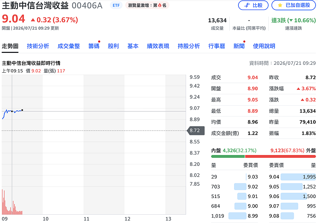The height and width of the screenshot is (223, 318).
Task: Click the 振幅 value 1.83%
Action: coord(309,134)
